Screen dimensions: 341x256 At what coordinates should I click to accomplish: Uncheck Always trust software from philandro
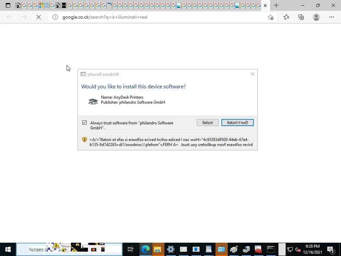(x=84, y=123)
